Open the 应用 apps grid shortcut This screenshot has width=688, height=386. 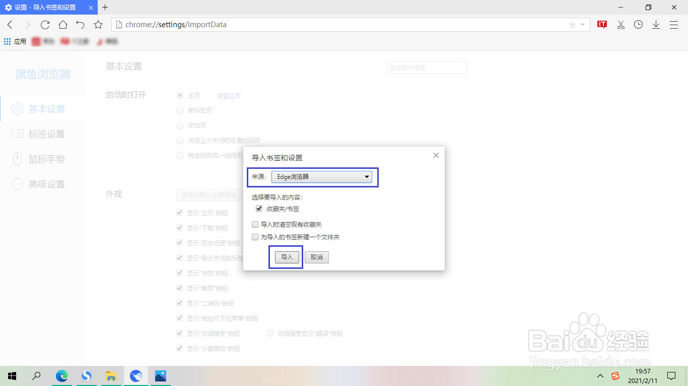15,41
